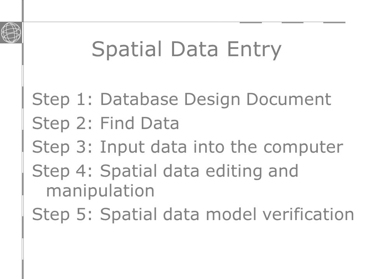Click the vertical gray bar on left
Image resolution: width=373 pixels, height=279 pixels.
click(23, 139)
